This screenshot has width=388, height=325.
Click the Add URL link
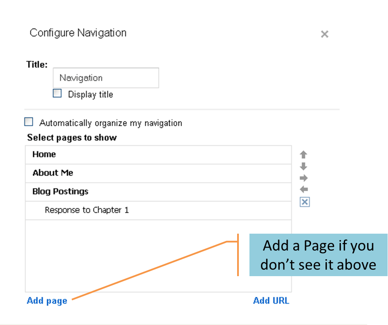click(271, 301)
